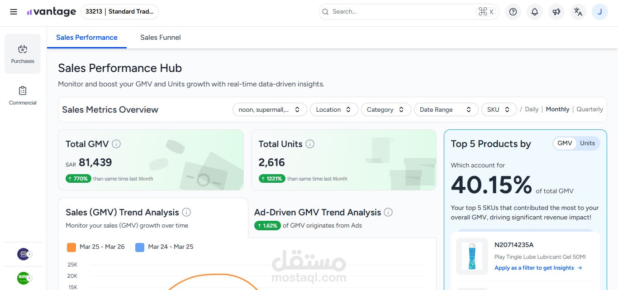The height and width of the screenshot is (290, 618).
Task: Click the Vantage logo
Action: 51,12
